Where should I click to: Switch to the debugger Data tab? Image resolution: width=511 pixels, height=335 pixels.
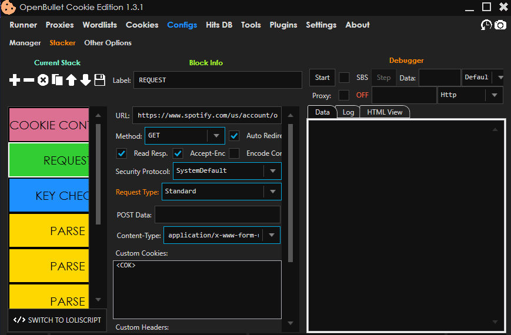[x=322, y=112]
